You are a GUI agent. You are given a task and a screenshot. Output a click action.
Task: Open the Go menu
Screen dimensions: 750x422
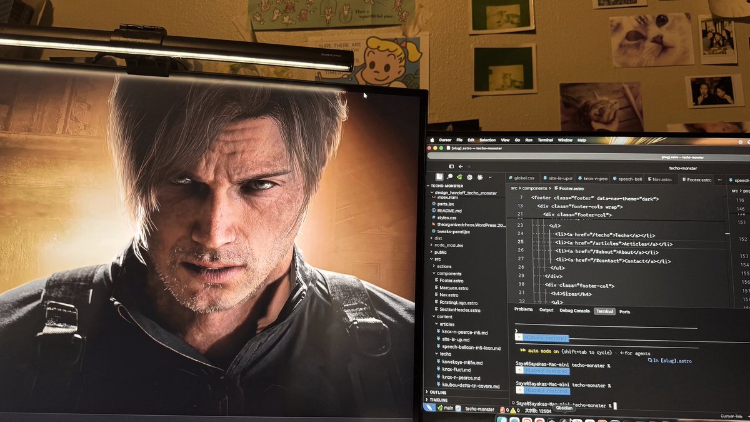coord(517,140)
